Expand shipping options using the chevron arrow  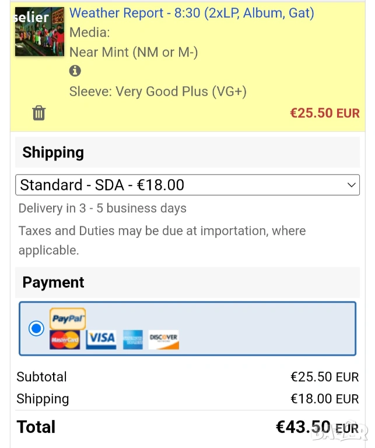pos(351,185)
